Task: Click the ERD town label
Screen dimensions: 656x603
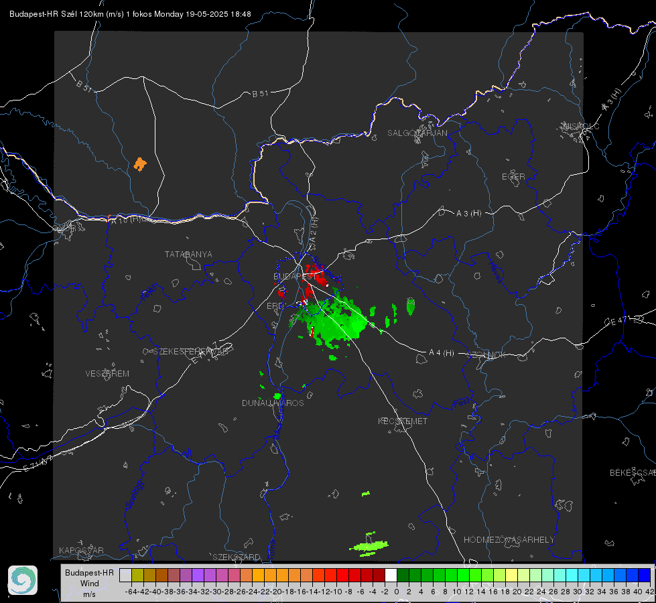Action: point(275,306)
